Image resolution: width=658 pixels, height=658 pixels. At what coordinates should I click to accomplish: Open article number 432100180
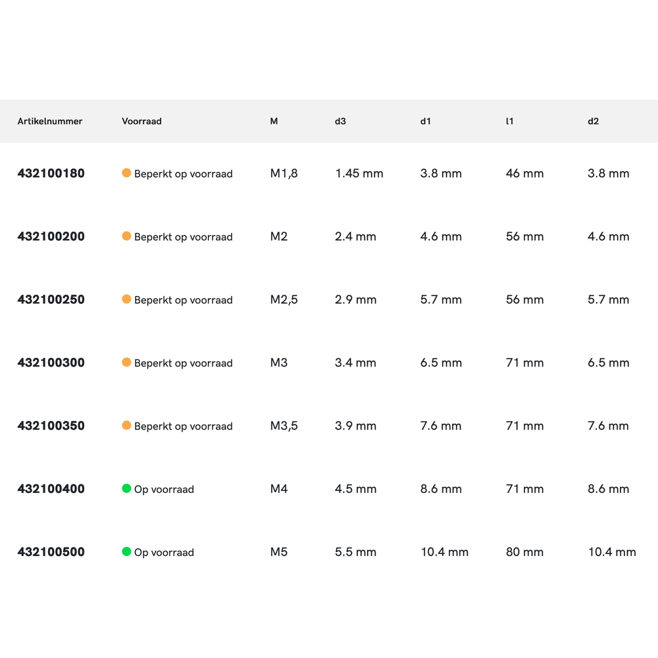click(51, 174)
